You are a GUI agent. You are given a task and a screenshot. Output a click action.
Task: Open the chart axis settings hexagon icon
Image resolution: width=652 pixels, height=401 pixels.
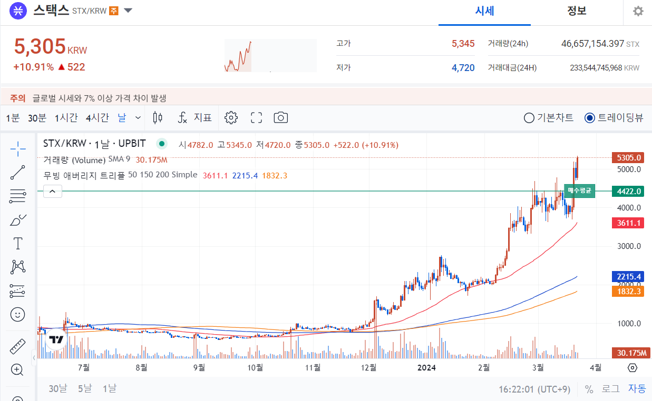pos(633,367)
